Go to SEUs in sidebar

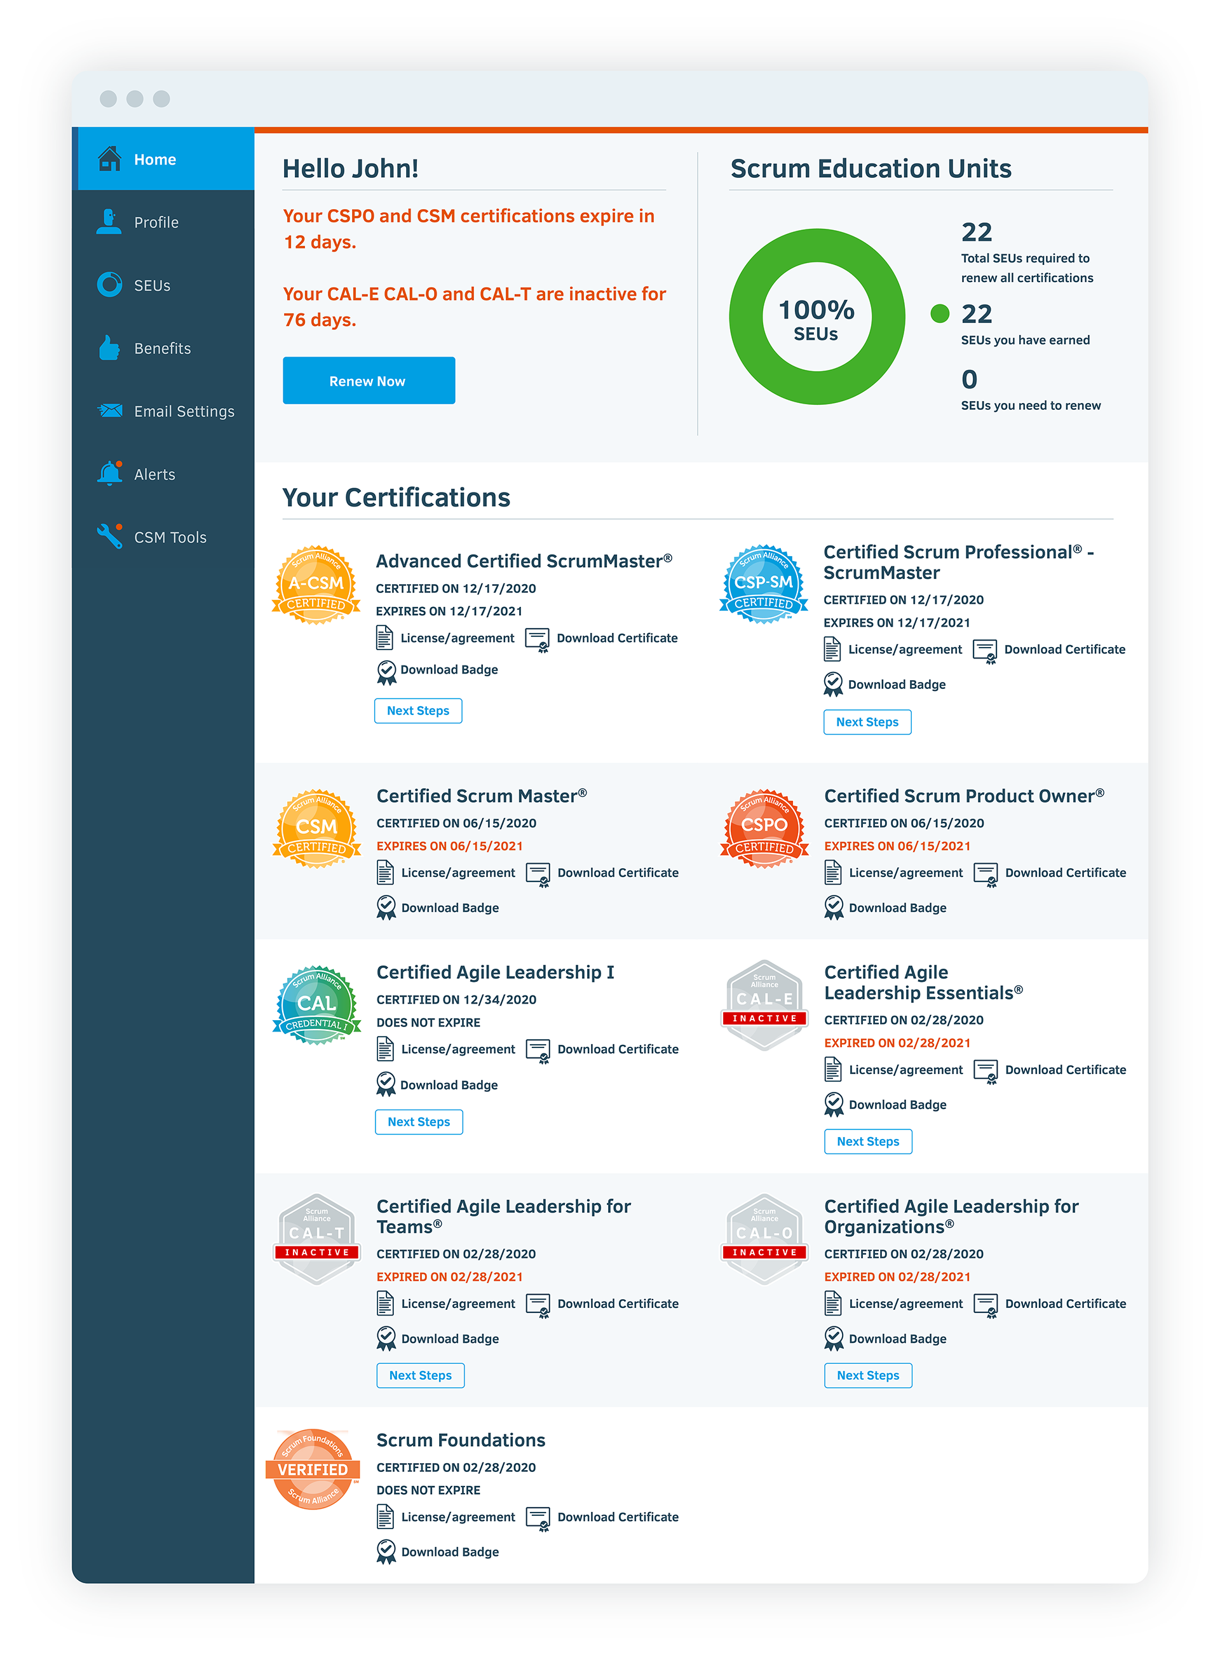tap(163, 284)
